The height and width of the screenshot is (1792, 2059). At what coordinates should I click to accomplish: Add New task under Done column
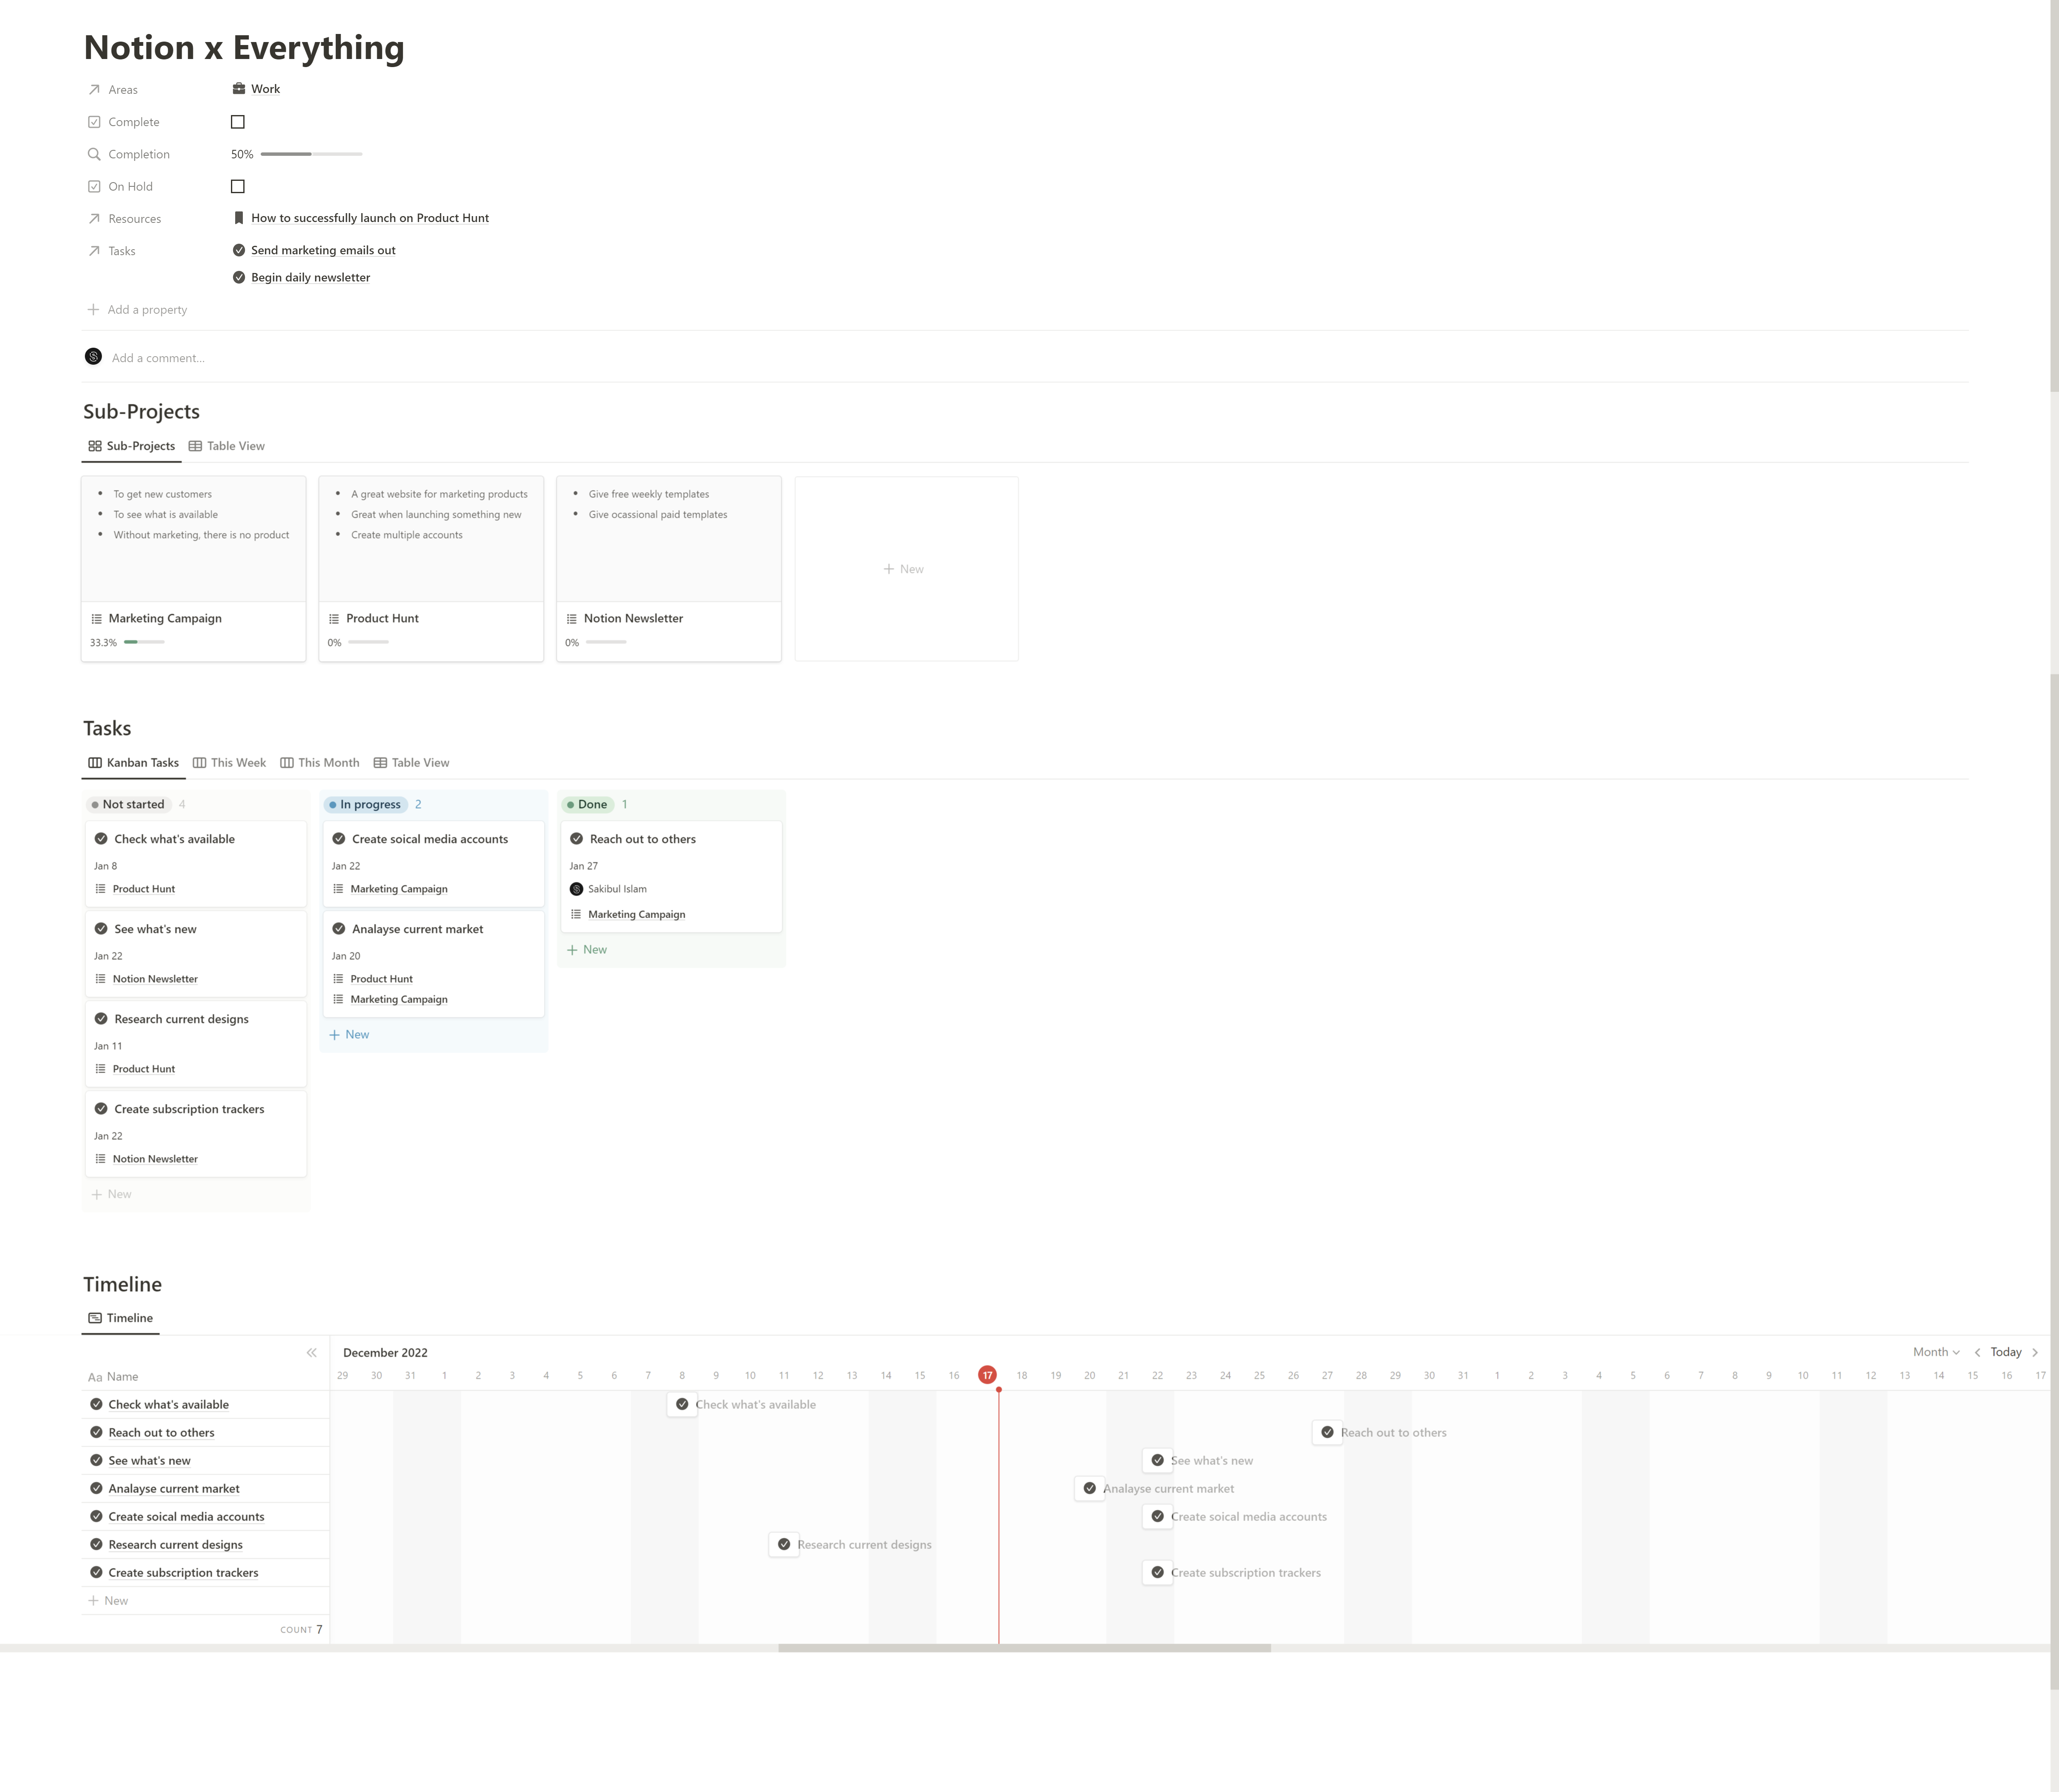click(587, 950)
